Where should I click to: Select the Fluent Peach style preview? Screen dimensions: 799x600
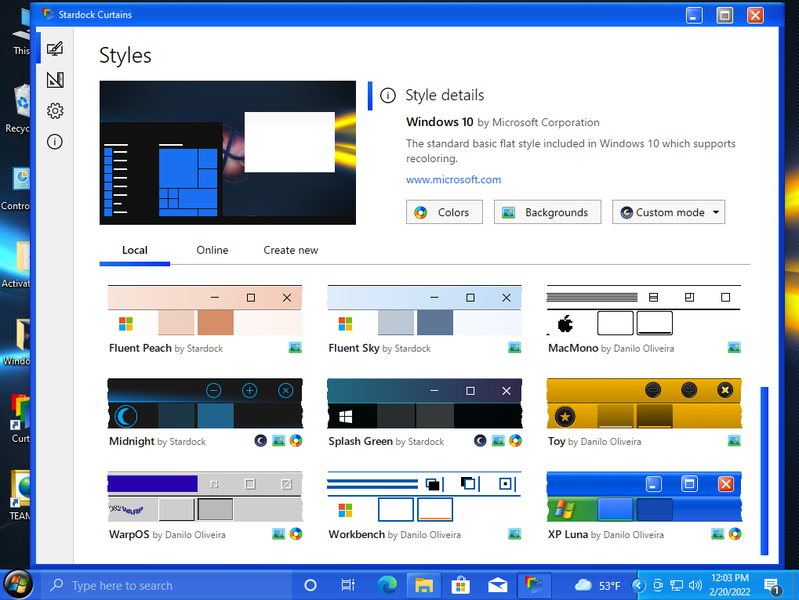[205, 310]
